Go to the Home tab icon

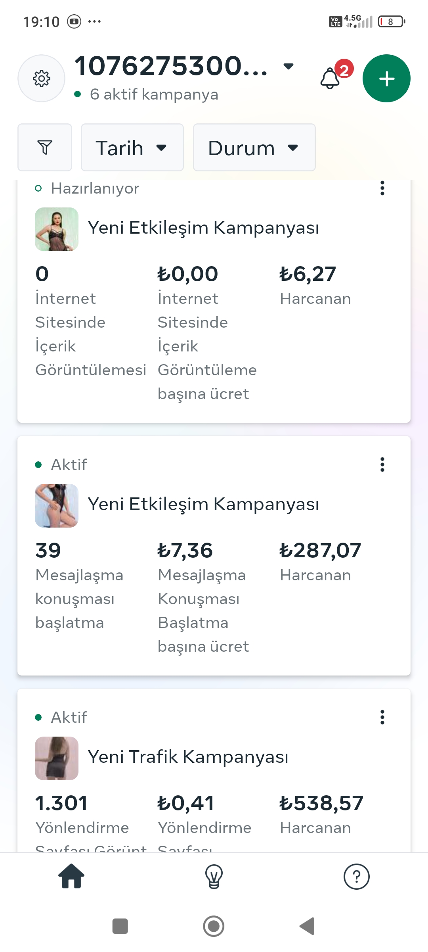(71, 876)
